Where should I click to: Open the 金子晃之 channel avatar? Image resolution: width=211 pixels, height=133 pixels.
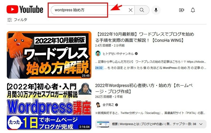[x=98, y=105]
